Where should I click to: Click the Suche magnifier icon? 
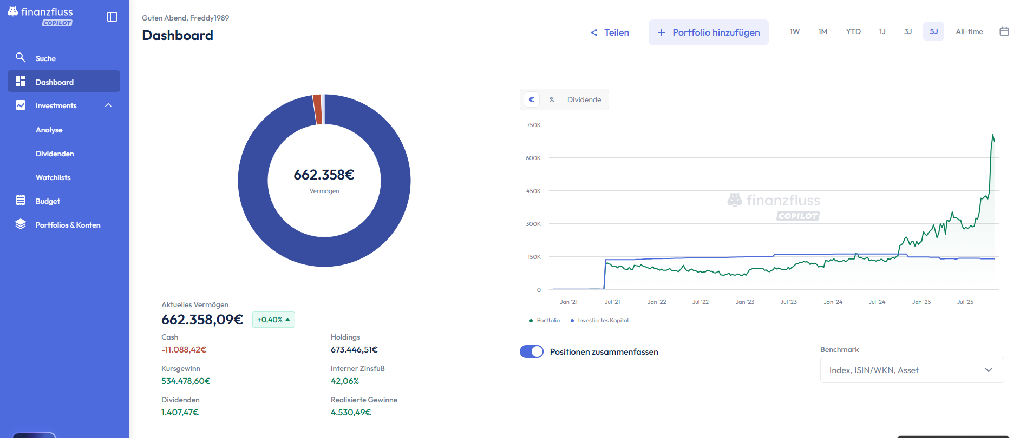(21, 57)
